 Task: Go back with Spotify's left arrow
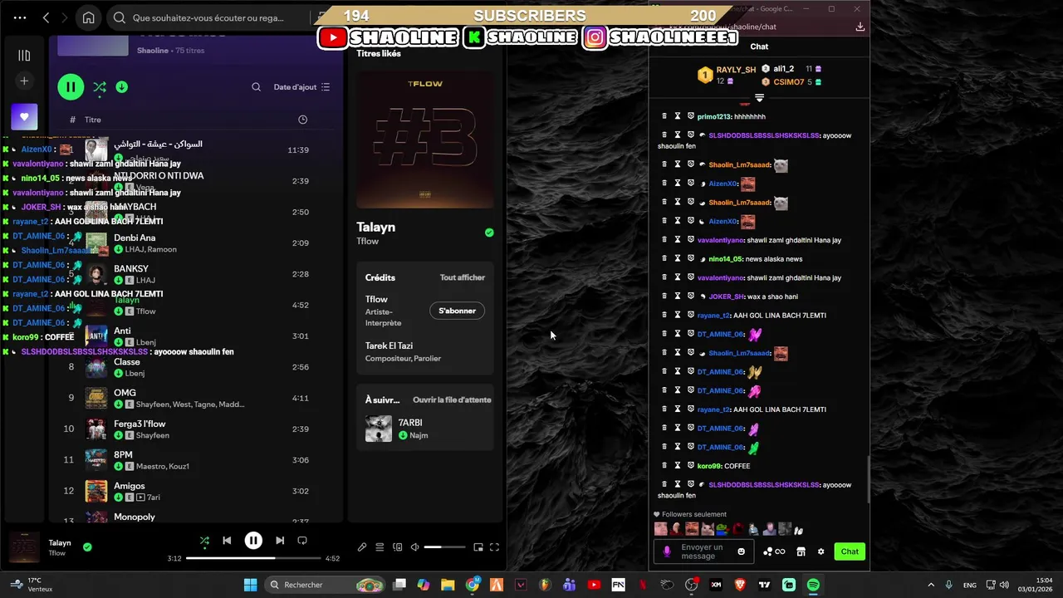point(46,17)
